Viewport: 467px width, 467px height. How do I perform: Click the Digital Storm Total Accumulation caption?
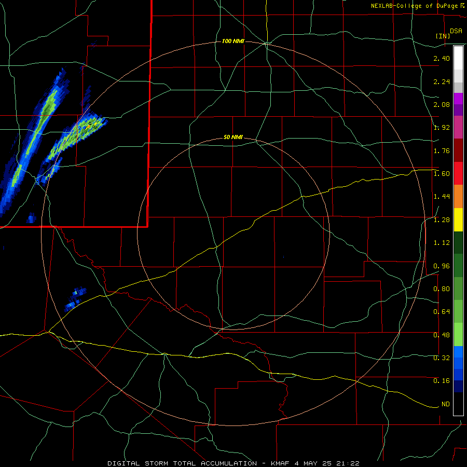pos(233,463)
